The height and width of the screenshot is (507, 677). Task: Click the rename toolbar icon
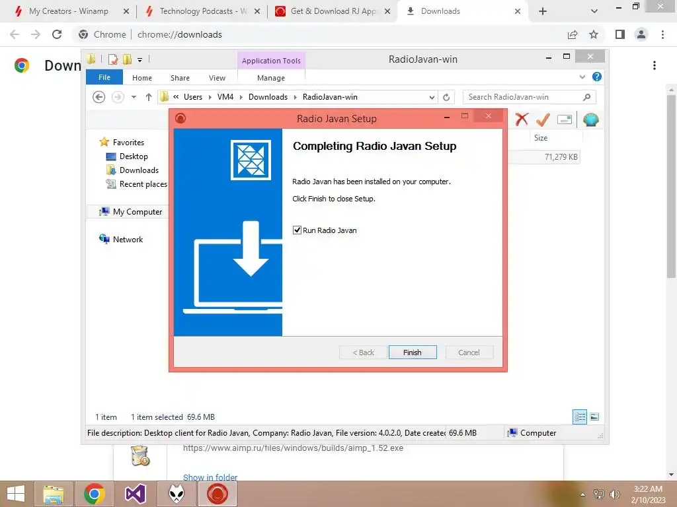(x=565, y=119)
